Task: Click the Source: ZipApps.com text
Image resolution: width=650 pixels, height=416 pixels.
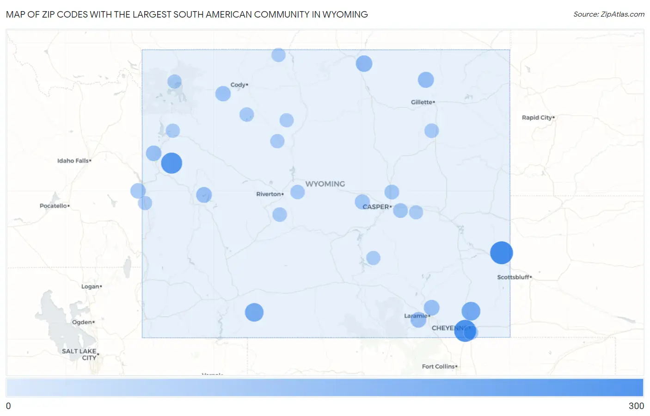Action: point(609,14)
